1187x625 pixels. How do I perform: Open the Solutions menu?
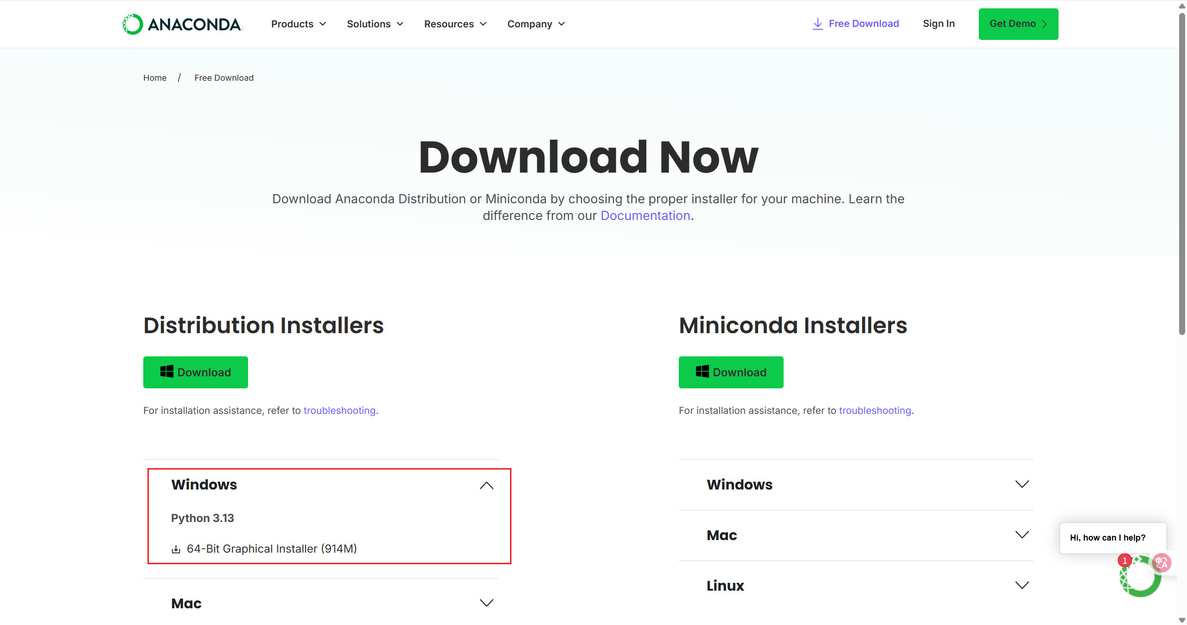375,24
